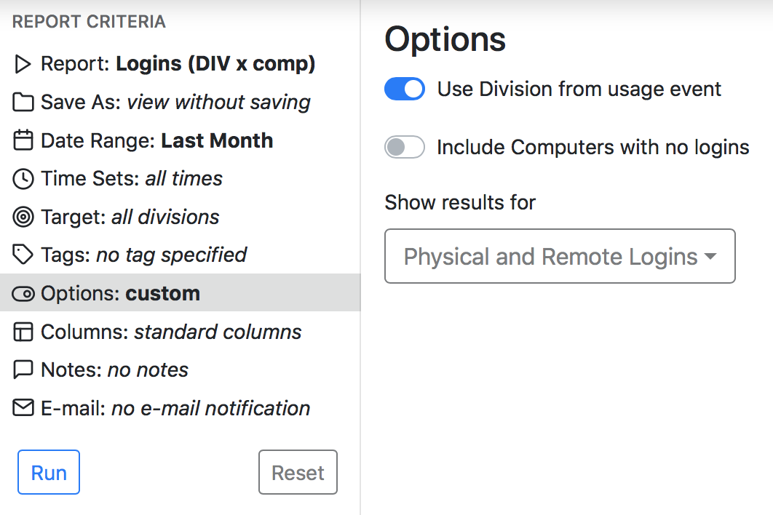This screenshot has width=773, height=515.
Task: Open Columns: standard columns section
Action: (x=171, y=332)
